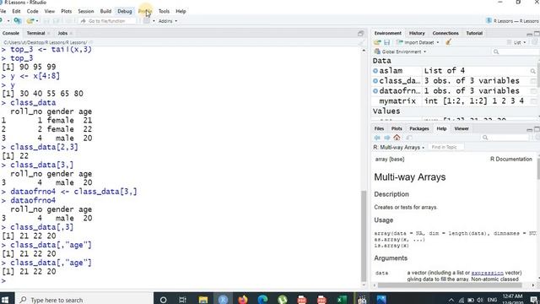
Task: Open the Session menu
Action: (86, 11)
